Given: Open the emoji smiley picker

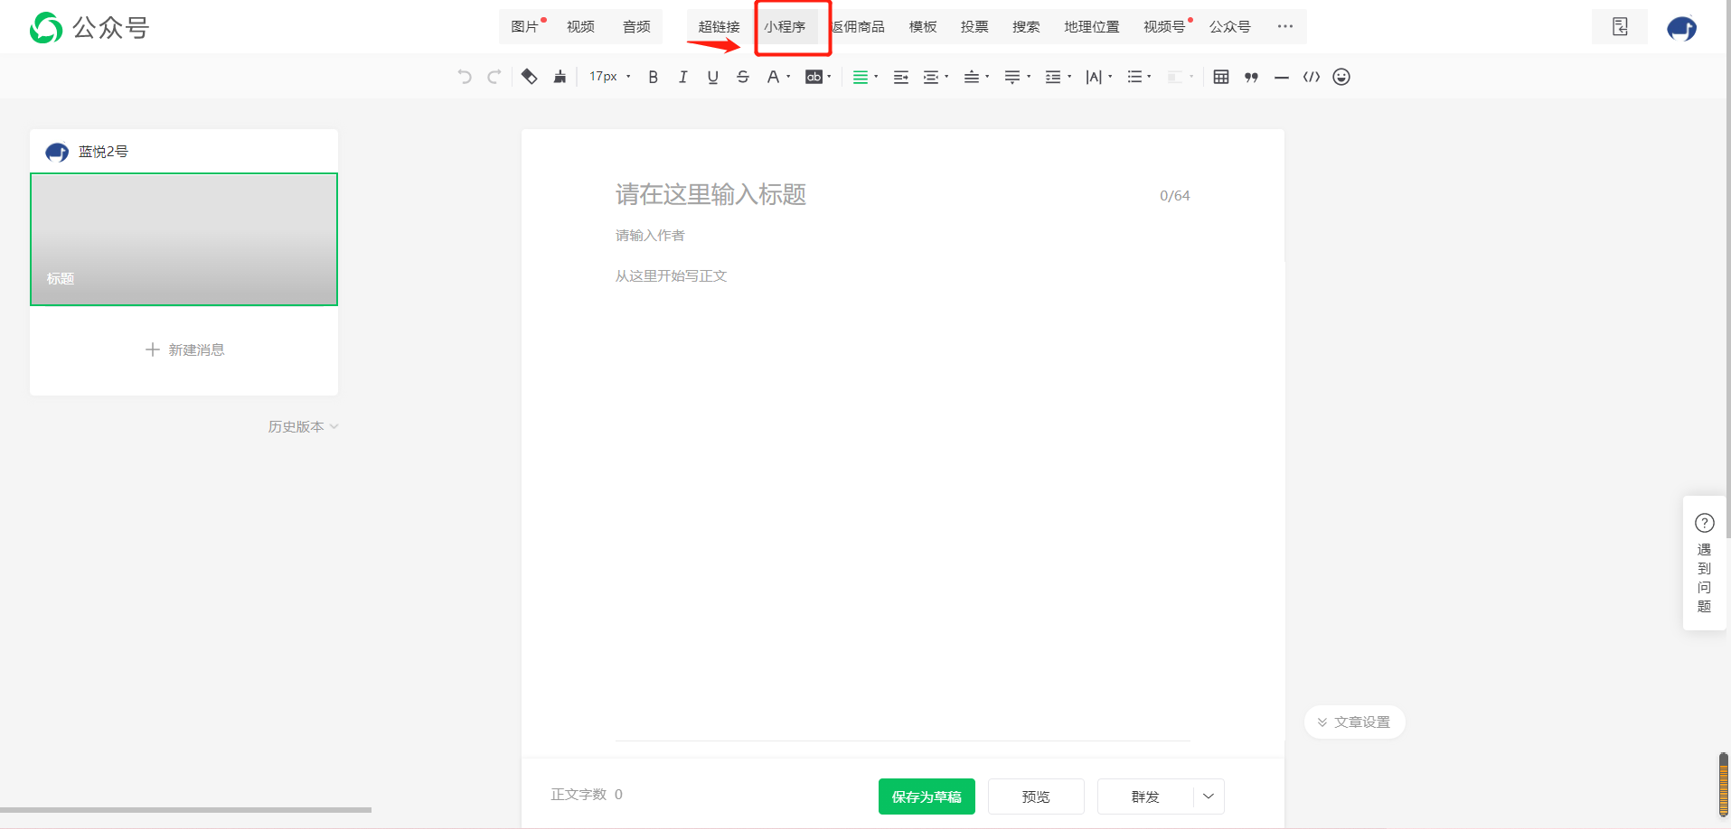Looking at the screenshot, I should [1341, 77].
